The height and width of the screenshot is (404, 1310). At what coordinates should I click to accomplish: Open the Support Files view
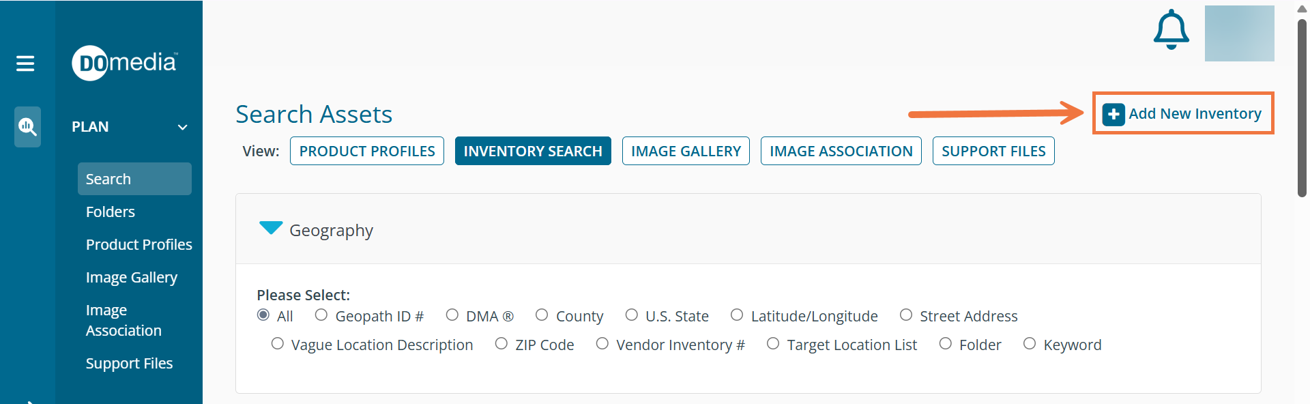pos(993,151)
